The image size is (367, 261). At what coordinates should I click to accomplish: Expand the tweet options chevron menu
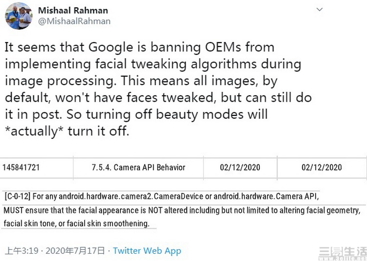click(319, 9)
